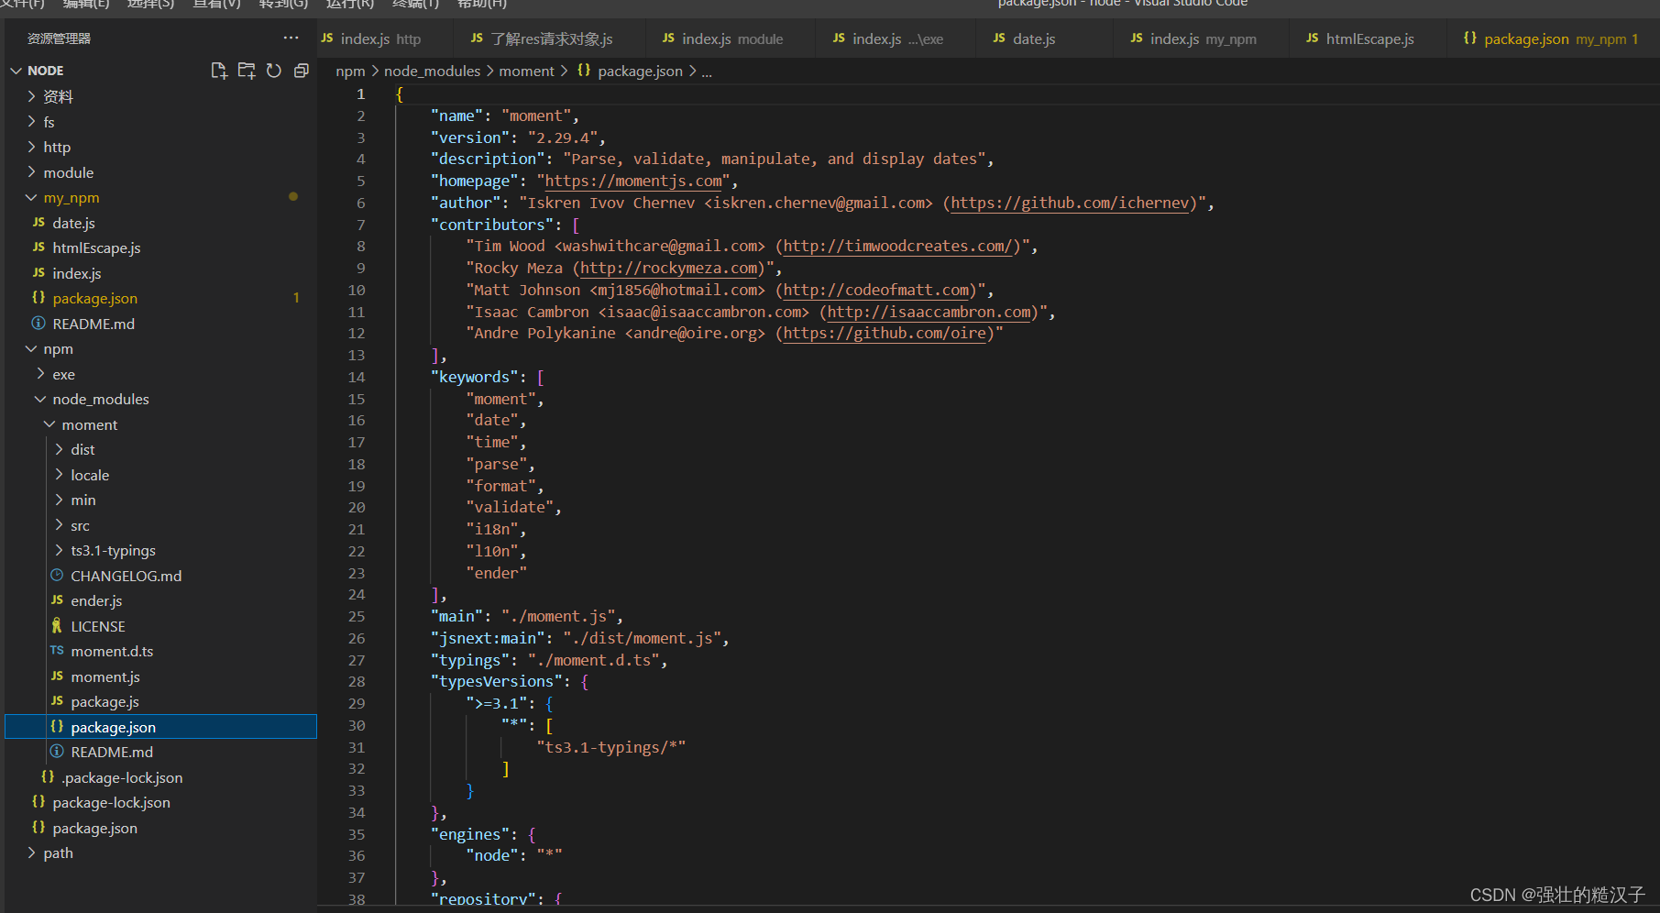Viewport: 1660px width, 913px height.
Task: Collapse all folders in explorer
Action: (x=301, y=71)
